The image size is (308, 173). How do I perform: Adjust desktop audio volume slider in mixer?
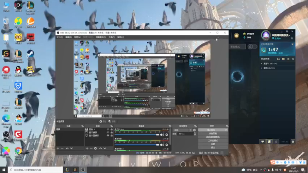coord(137,145)
